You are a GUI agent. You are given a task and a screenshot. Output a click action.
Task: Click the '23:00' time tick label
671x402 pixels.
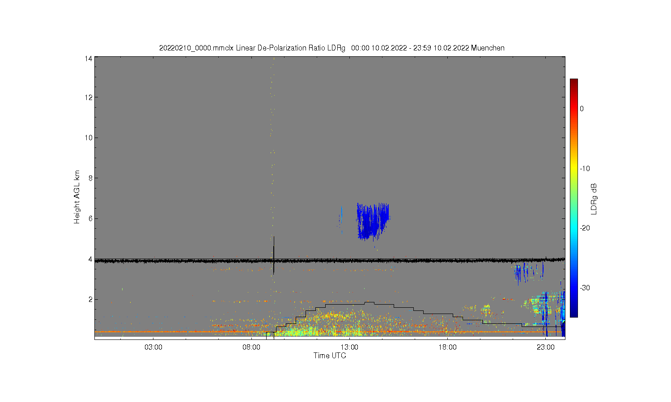click(545, 347)
